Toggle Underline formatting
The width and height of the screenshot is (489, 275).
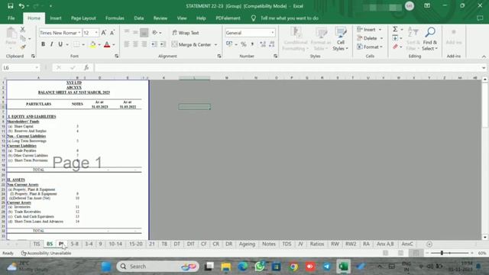tap(60, 44)
